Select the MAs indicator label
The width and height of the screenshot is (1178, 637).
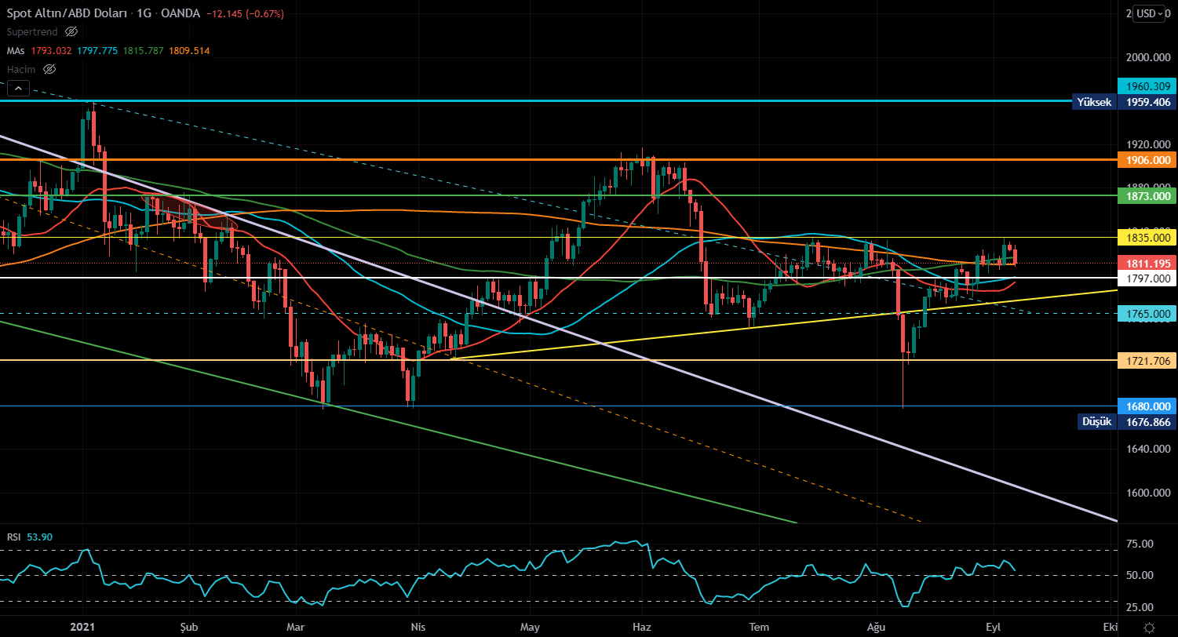click(x=16, y=50)
